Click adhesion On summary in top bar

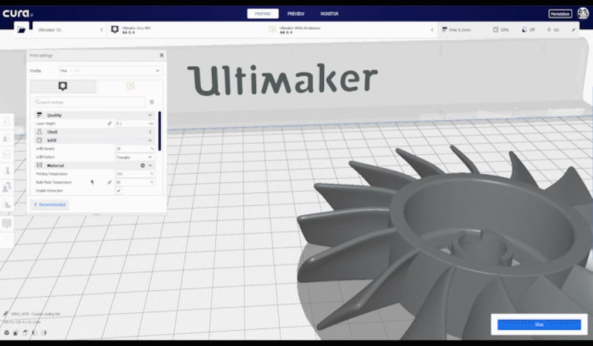coord(553,29)
